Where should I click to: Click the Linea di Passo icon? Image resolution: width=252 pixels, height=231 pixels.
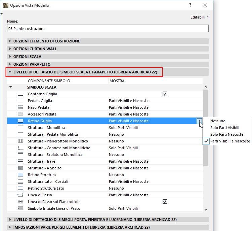click(x=20, y=195)
